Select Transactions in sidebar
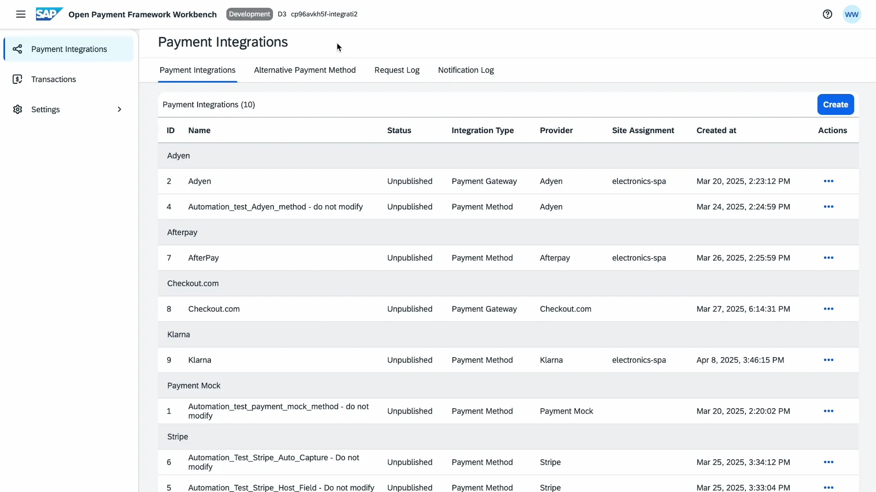 (x=68, y=79)
